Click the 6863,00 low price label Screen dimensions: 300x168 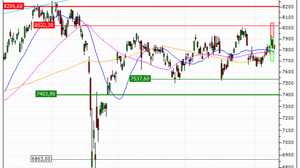coord(41,159)
